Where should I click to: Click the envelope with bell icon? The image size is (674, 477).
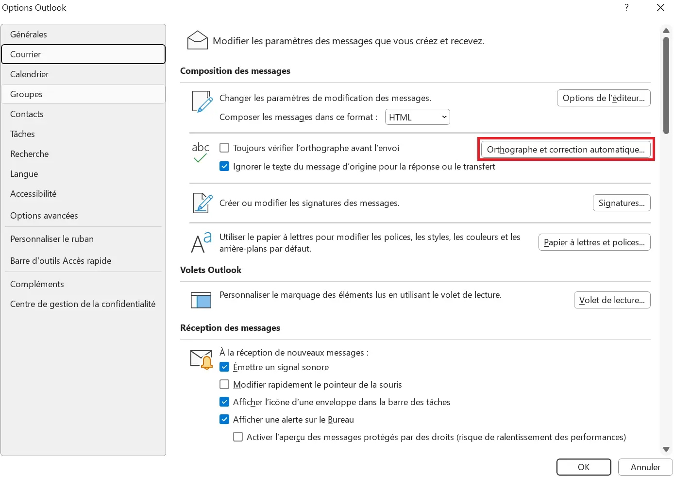(x=201, y=359)
